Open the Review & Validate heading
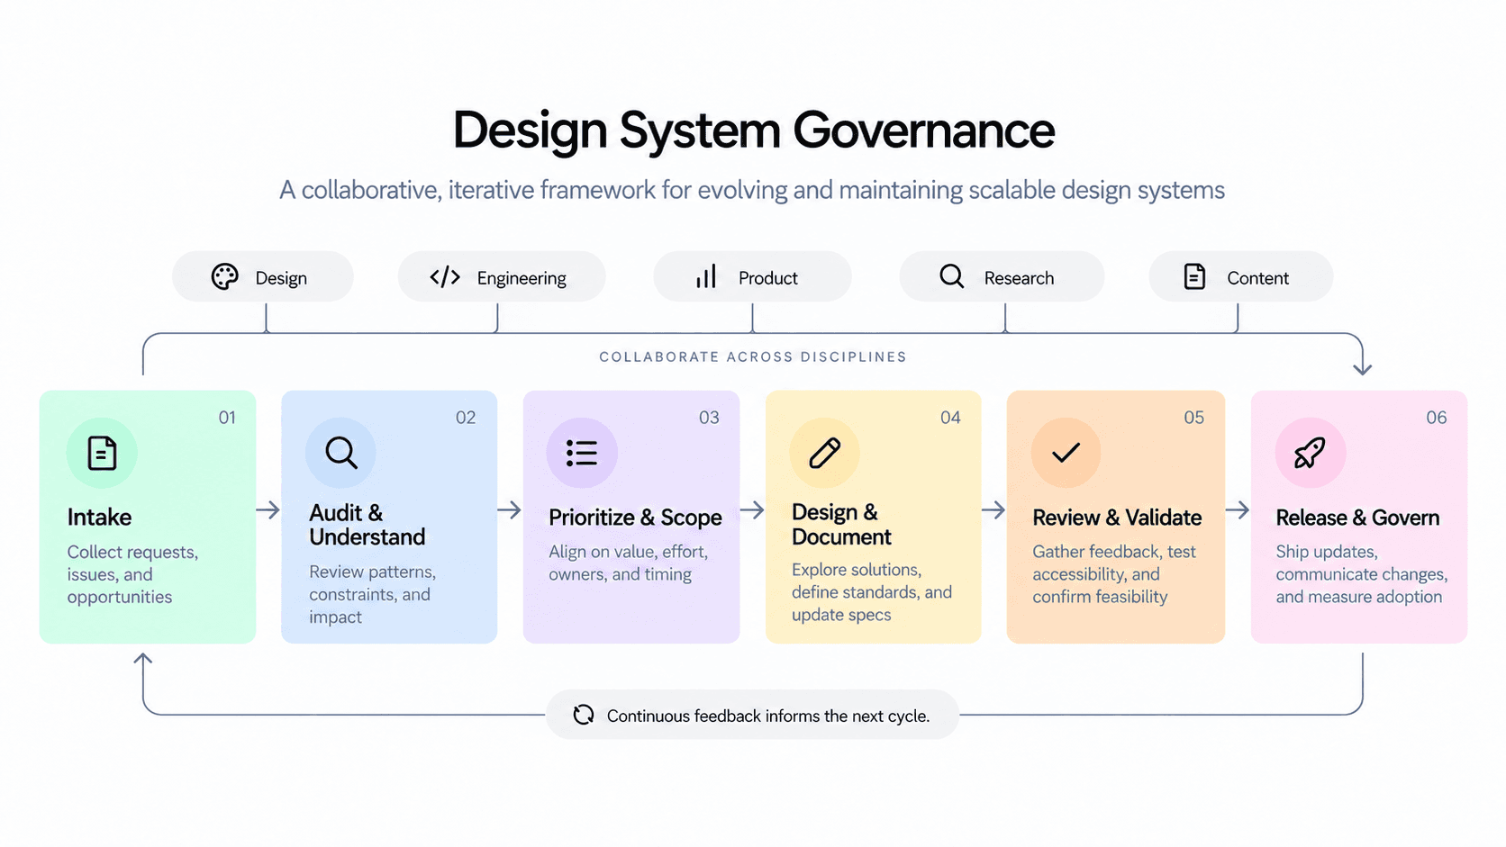1506x847 pixels. pyautogui.click(x=1117, y=518)
